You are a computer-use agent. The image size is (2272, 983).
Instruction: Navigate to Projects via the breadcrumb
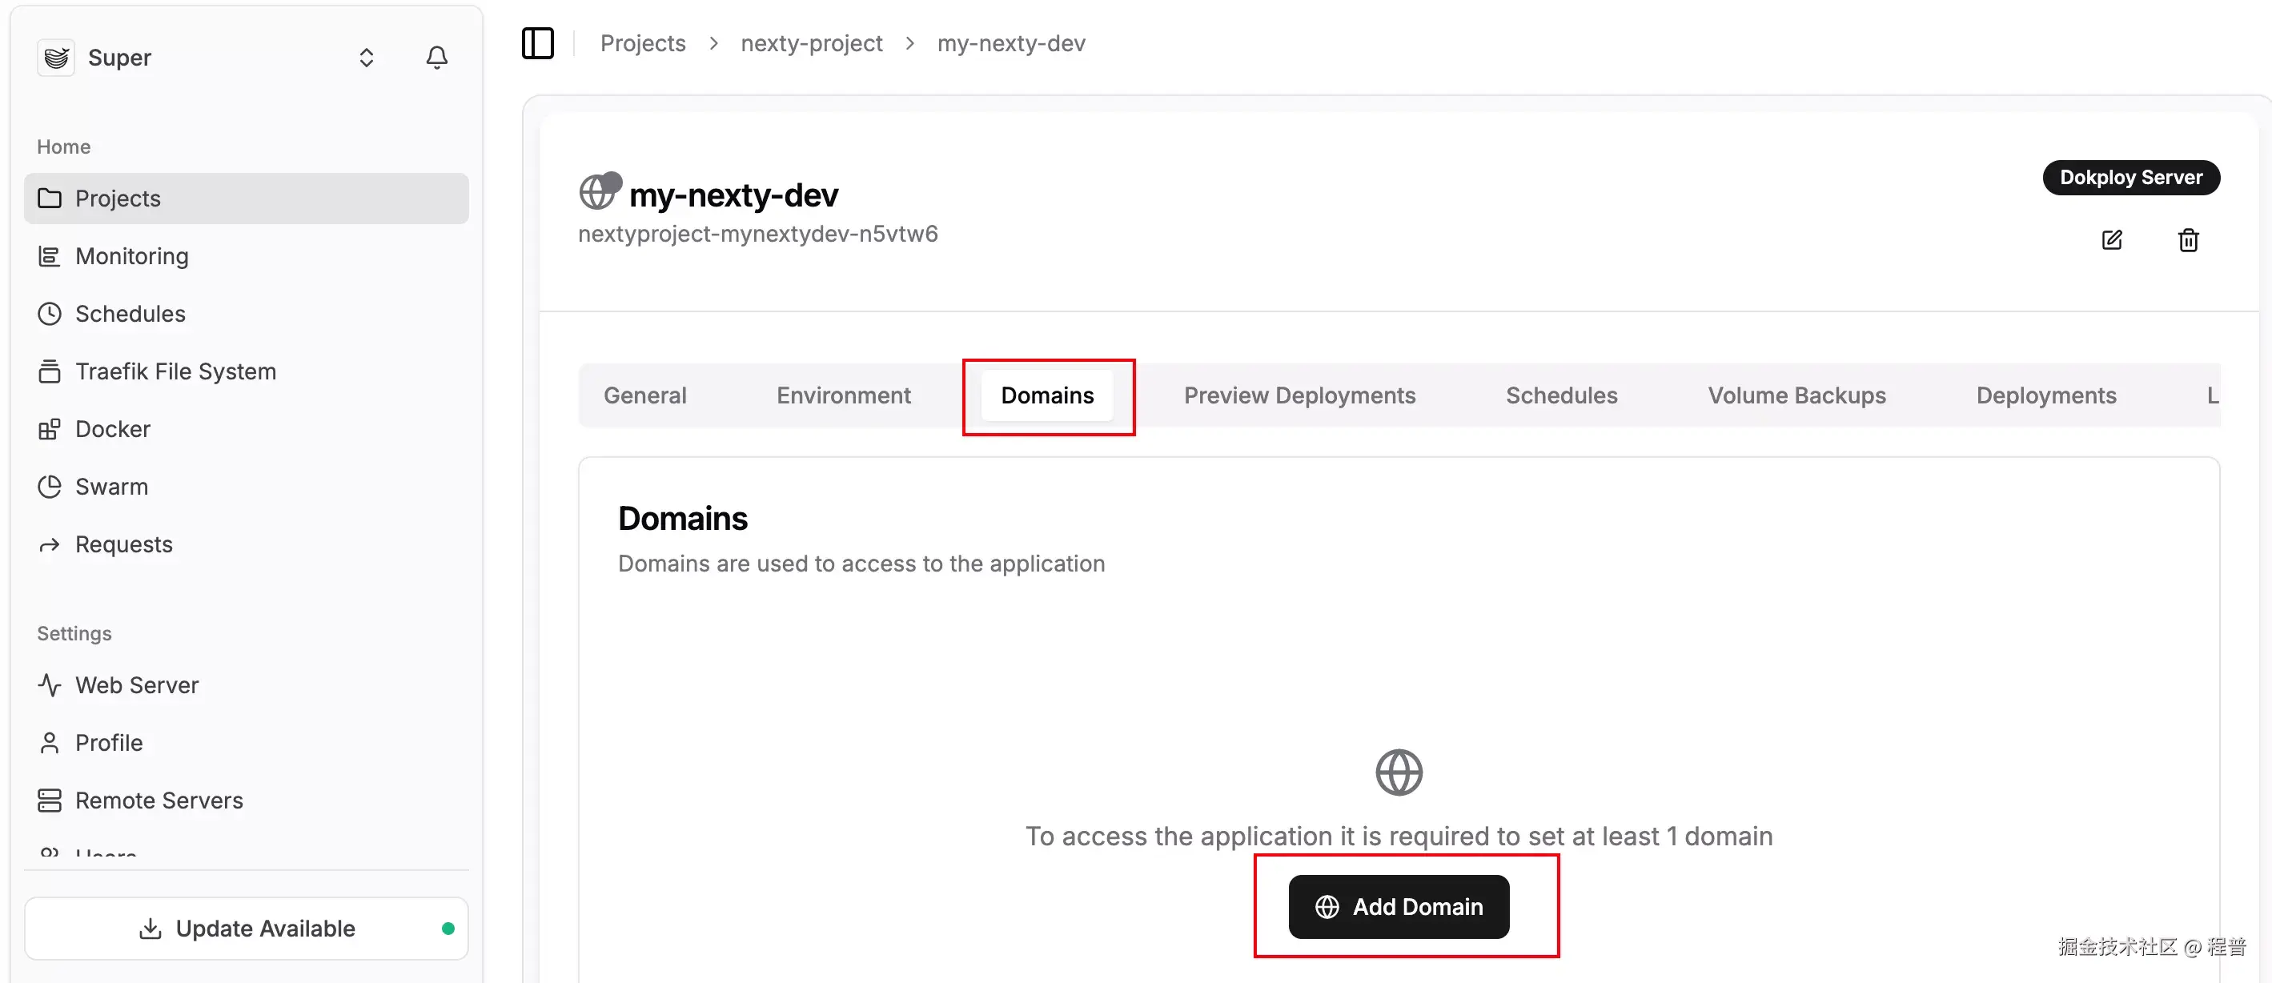pyautogui.click(x=643, y=42)
